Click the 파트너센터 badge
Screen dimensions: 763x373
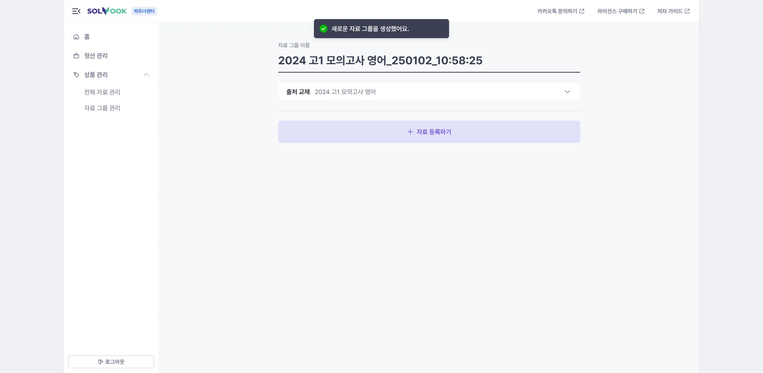pos(144,11)
